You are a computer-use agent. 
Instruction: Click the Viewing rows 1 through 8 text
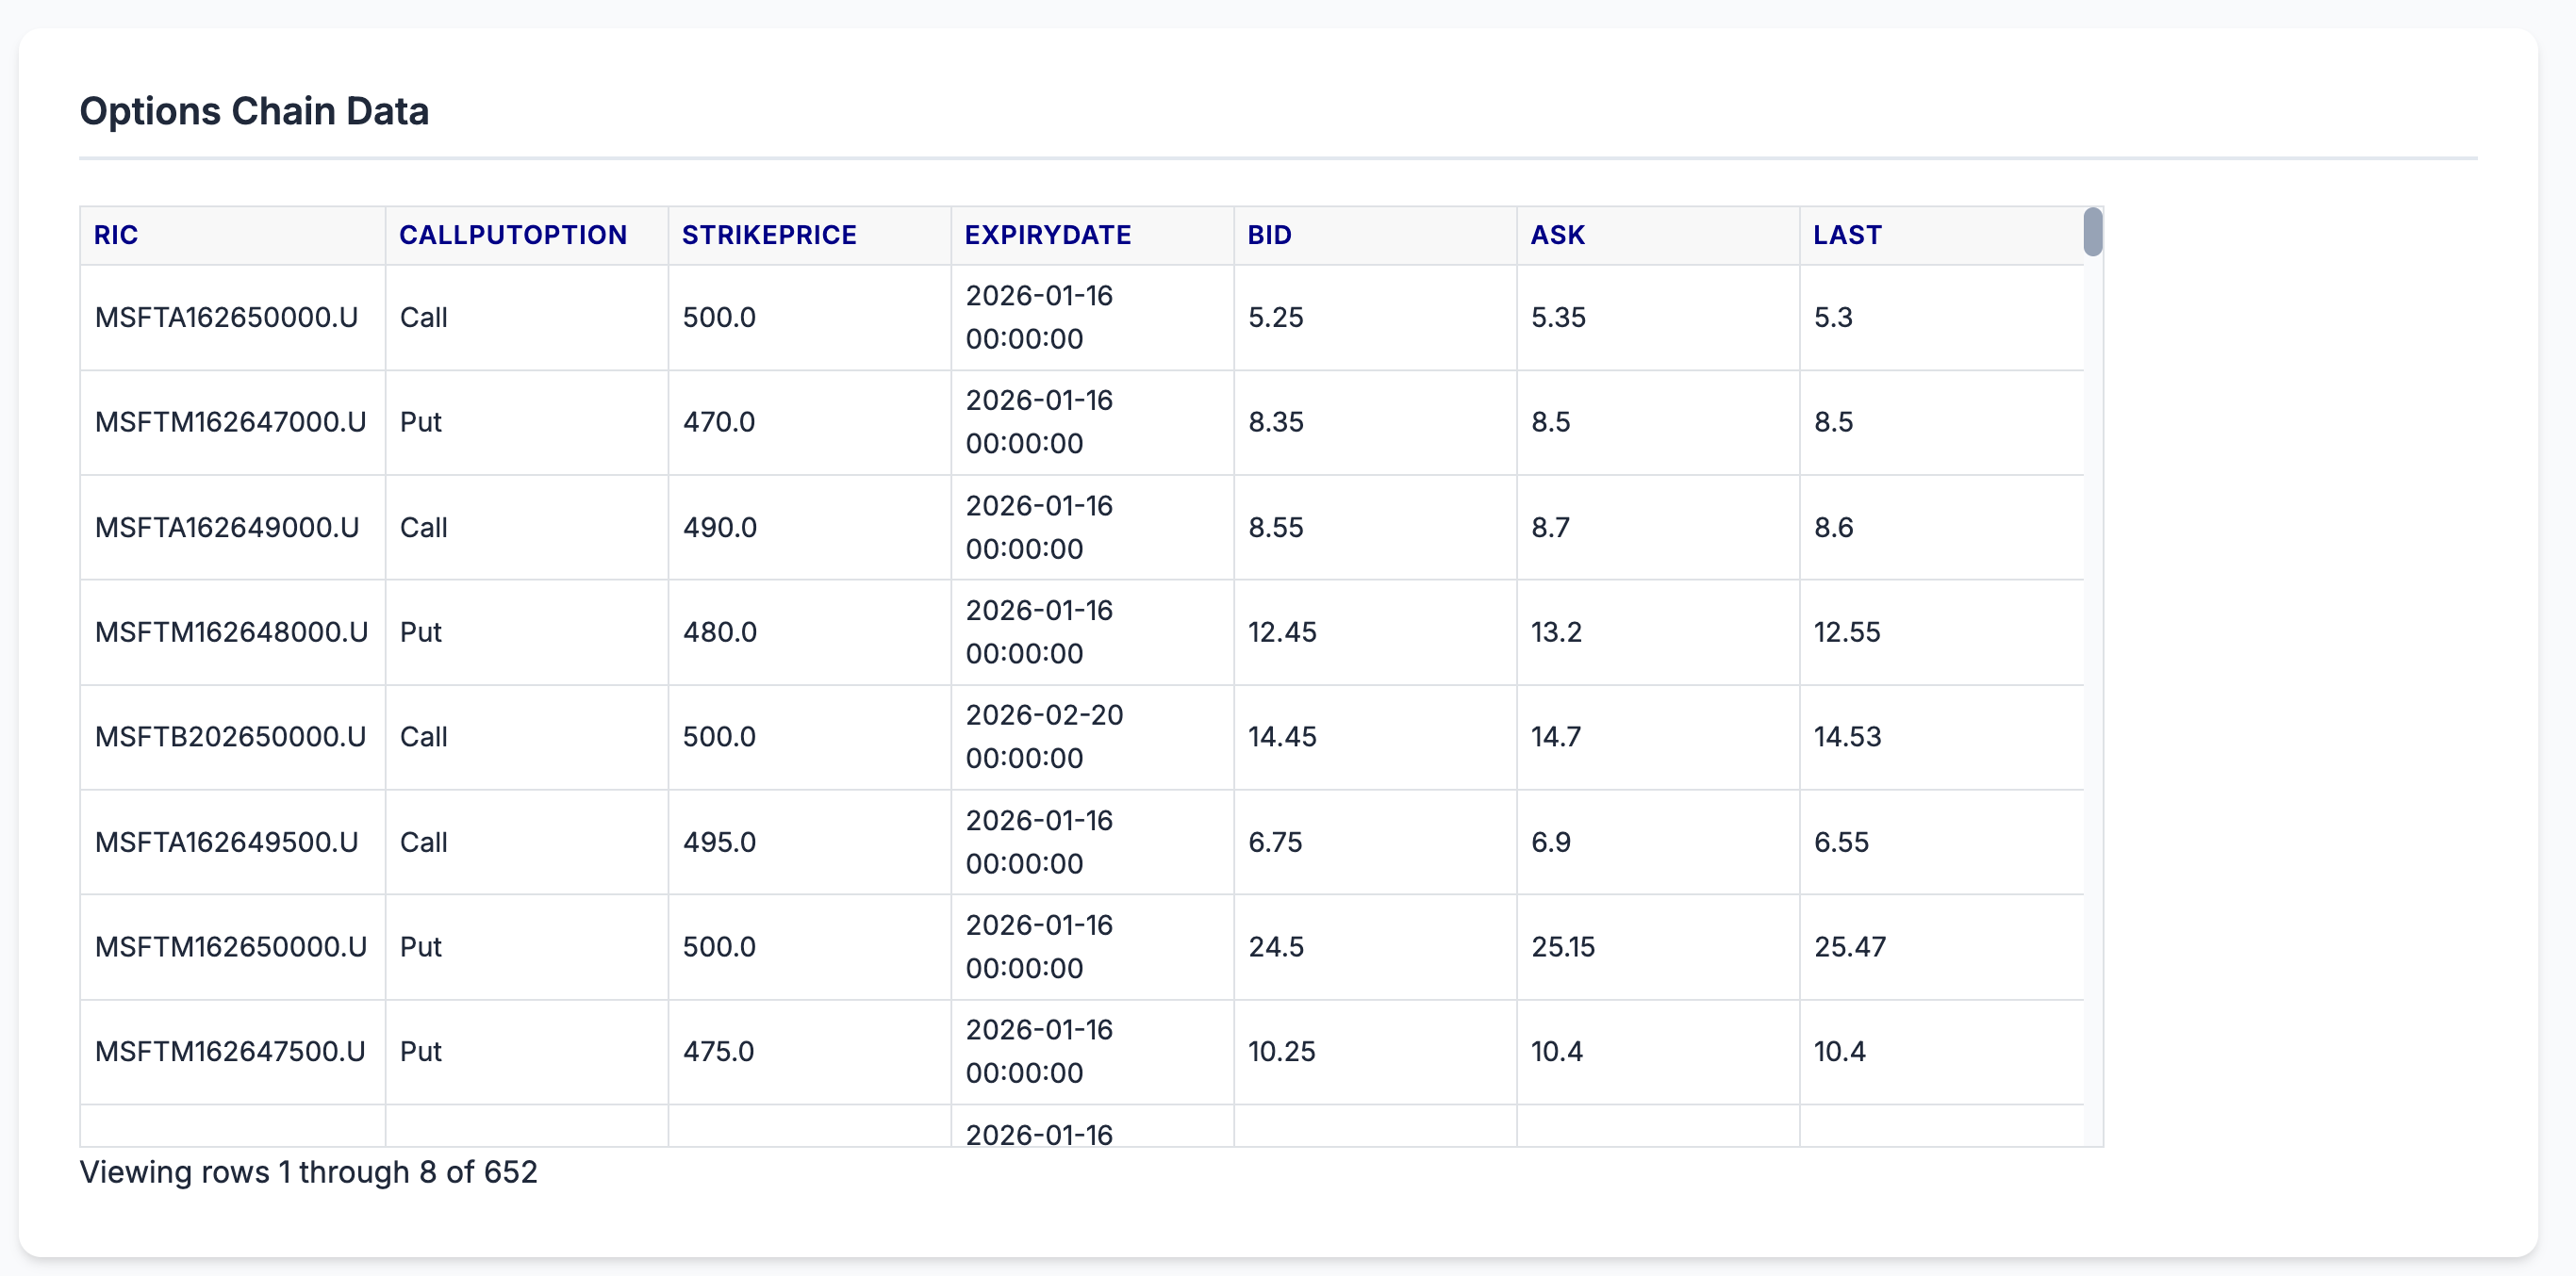[x=309, y=1172]
